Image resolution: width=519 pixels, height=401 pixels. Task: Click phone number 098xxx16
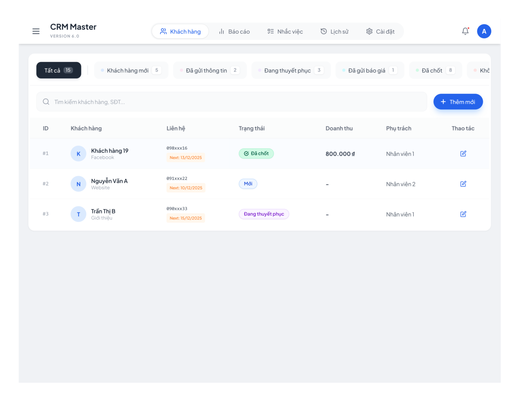pos(177,148)
